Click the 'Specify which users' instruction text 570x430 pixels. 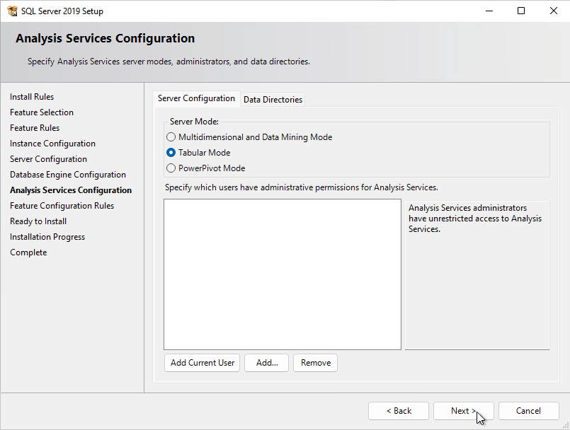click(x=302, y=187)
